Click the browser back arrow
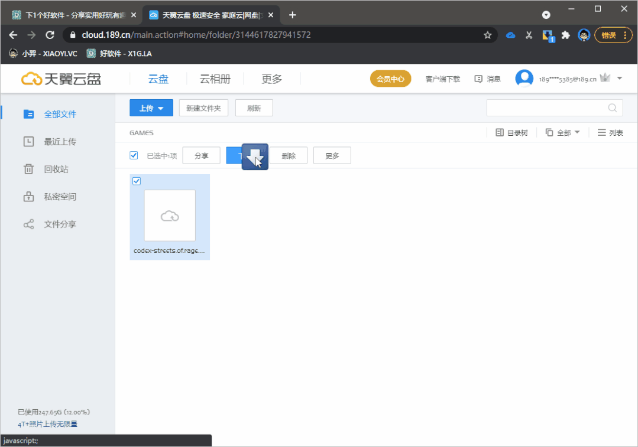 point(13,35)
